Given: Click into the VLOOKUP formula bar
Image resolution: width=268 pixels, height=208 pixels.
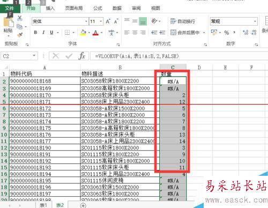Looking at the screenshot, I should tap(179, 56).
